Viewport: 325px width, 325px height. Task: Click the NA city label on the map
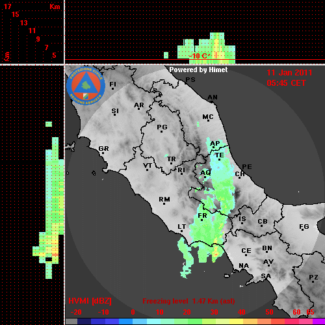(x=244, y=266)
